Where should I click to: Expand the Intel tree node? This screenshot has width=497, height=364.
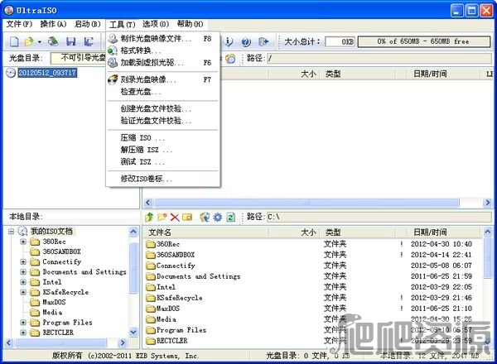point(23,282)
